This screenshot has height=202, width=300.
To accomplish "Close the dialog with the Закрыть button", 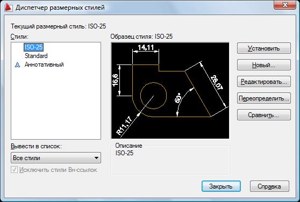I will 221,186.
